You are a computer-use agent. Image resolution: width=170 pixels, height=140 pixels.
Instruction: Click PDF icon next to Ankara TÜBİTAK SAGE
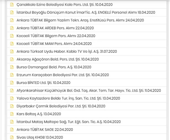12,130
